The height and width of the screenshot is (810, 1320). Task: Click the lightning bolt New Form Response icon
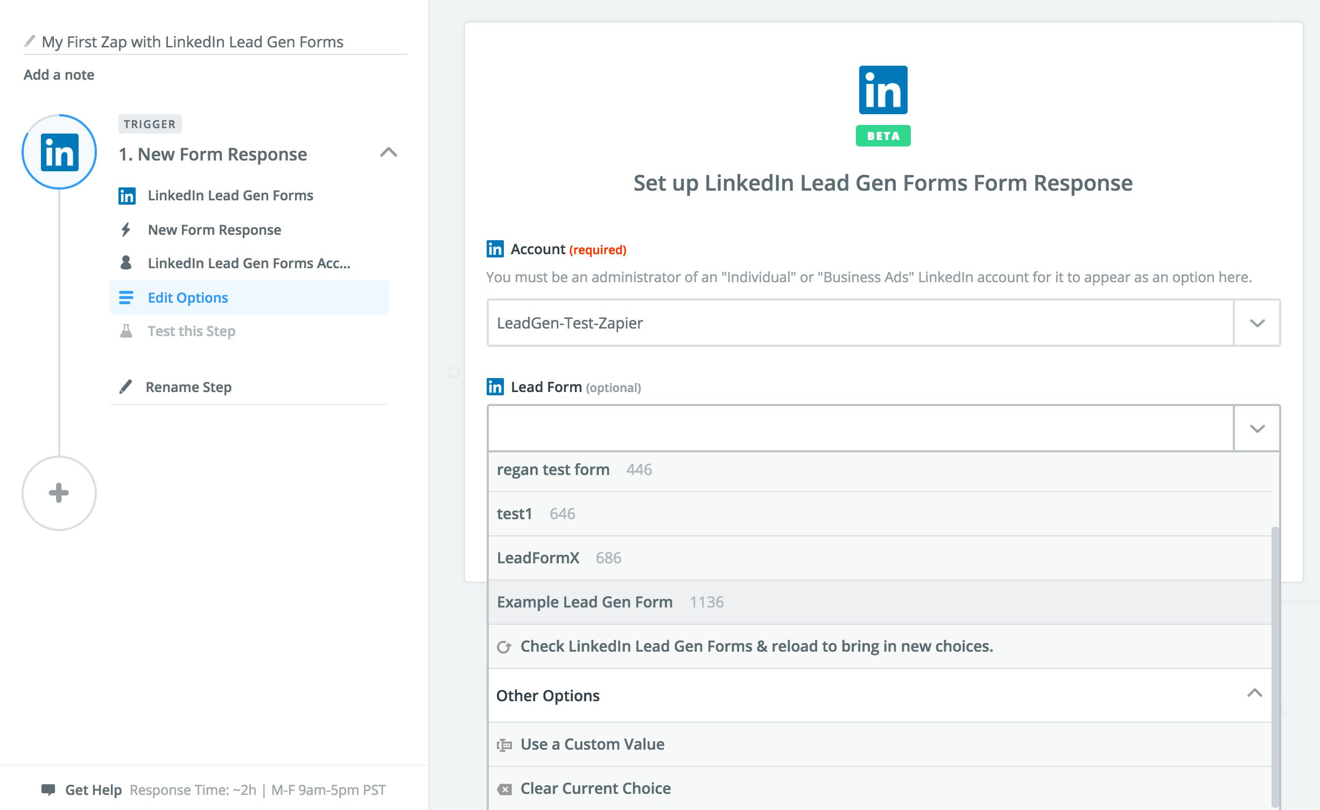click(126, 230)
